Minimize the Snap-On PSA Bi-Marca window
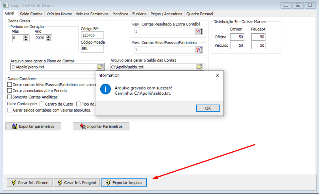This screenshot has height=194, width=319. [x=286, y=5]
